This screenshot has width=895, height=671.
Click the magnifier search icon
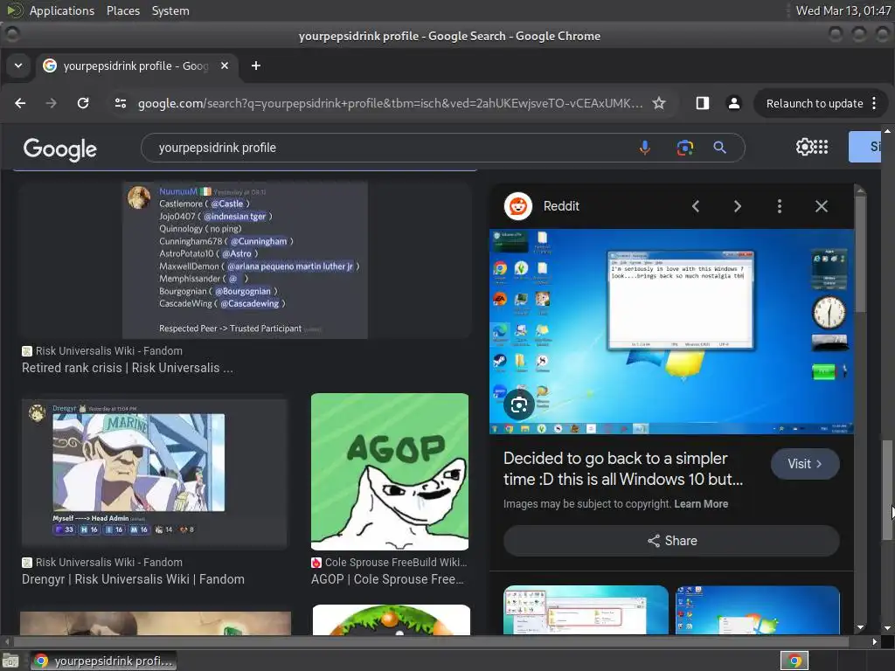tap(720, 148)
